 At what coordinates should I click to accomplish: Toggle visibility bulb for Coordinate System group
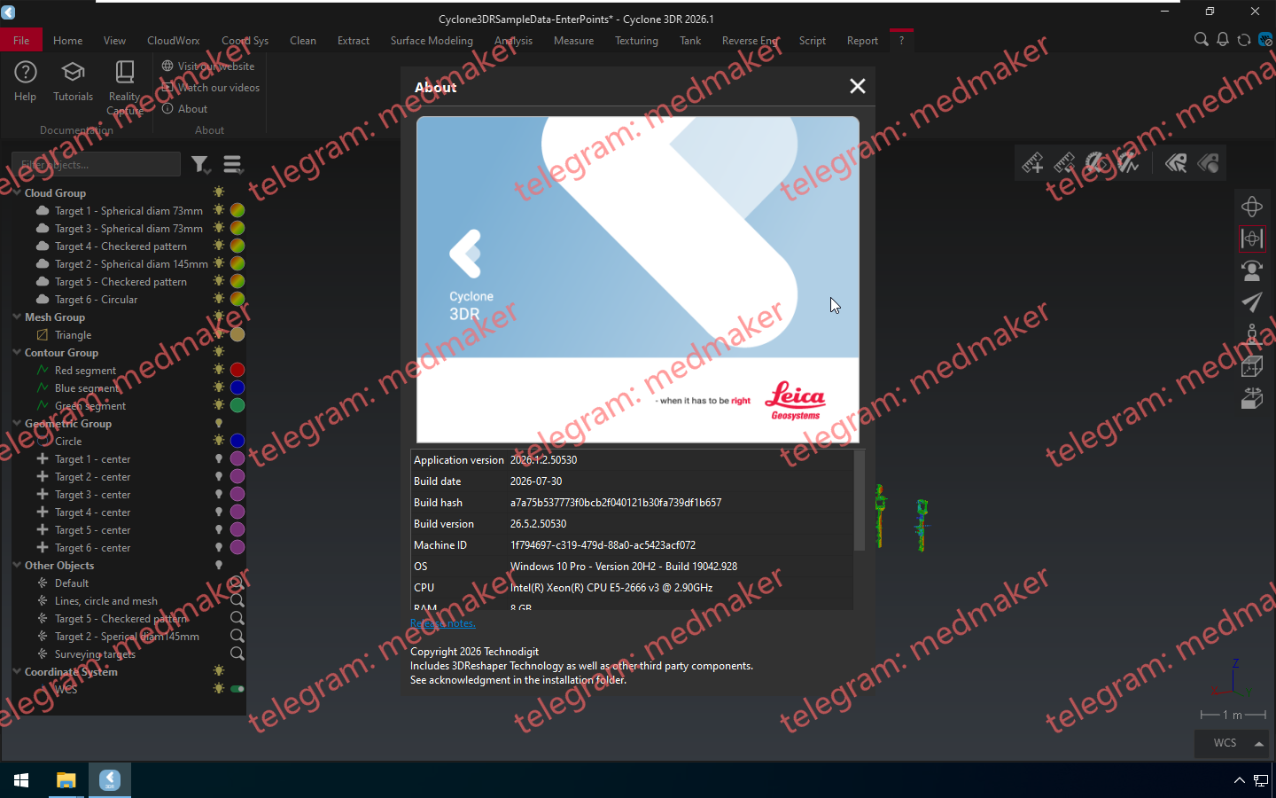219,671
